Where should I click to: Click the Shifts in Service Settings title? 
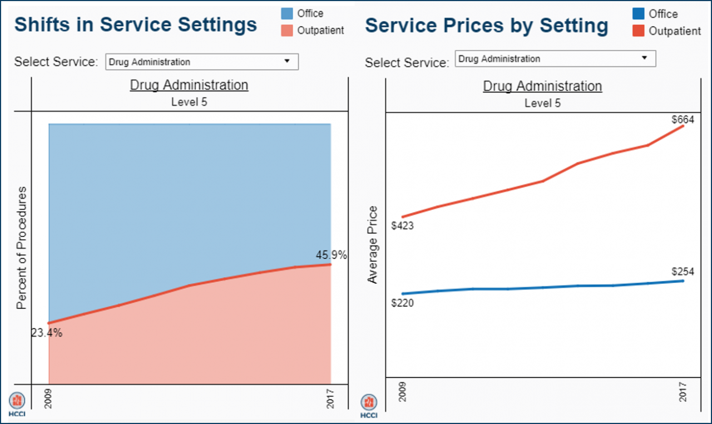click(x=136, y=24)
